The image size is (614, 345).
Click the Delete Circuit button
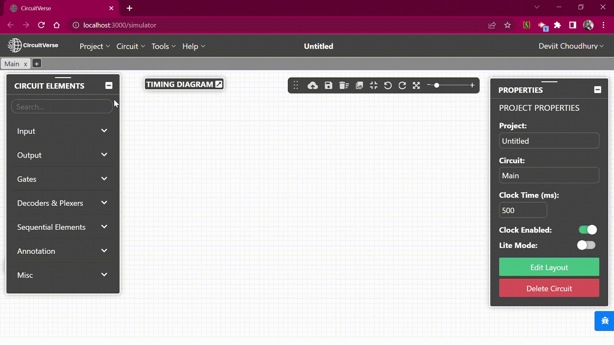(x=549, y=288)
